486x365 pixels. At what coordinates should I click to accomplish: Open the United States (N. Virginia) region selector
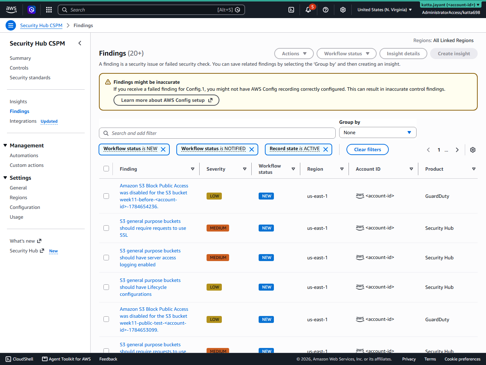pyautogui.click(x=385, y=10)
